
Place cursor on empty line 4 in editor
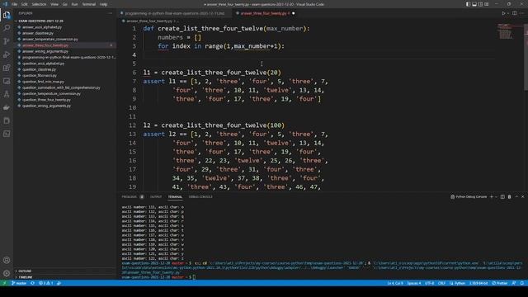318,55
